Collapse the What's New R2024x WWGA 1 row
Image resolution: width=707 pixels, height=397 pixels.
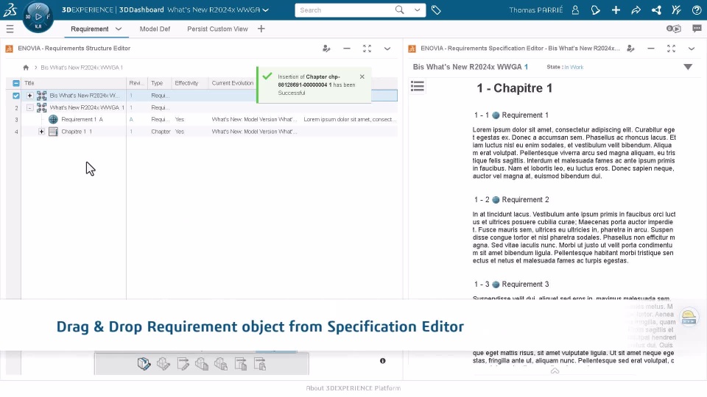pyautogui.click(x=29, y=107)
